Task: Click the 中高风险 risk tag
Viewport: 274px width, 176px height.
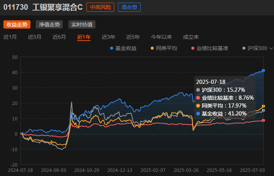Action: click(x=100, y=7)
